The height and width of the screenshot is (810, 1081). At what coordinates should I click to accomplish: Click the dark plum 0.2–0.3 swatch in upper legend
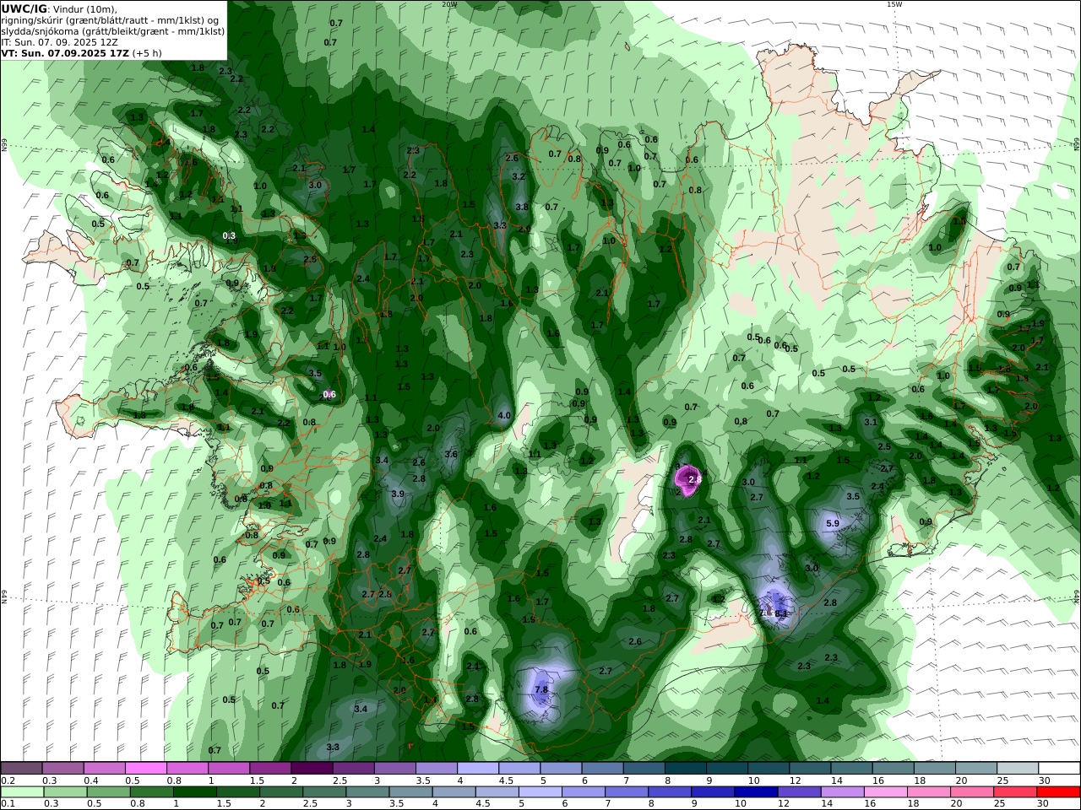pyautogui.click(x=21, y=769)
